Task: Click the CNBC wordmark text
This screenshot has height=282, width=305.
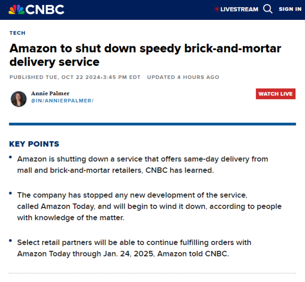Action: (45, 9)
